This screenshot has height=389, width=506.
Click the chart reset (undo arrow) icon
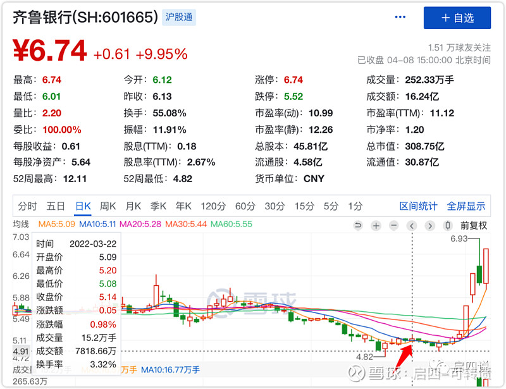click(358, 225)
